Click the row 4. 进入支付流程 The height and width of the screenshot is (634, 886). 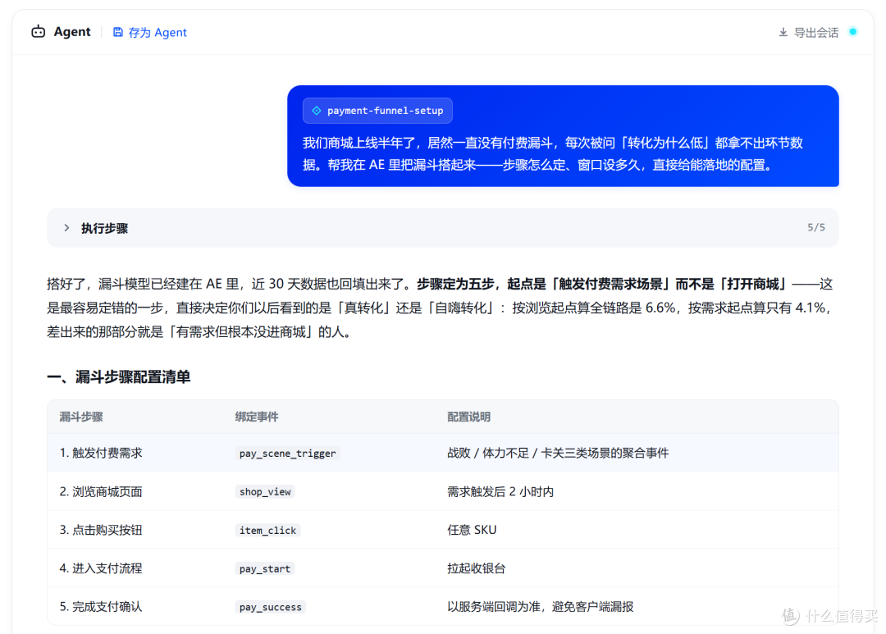pyautogui.click(x=442, y=568)
